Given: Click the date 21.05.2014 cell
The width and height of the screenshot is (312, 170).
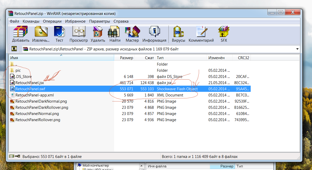Looking at the screenshot, I should 219,83.
